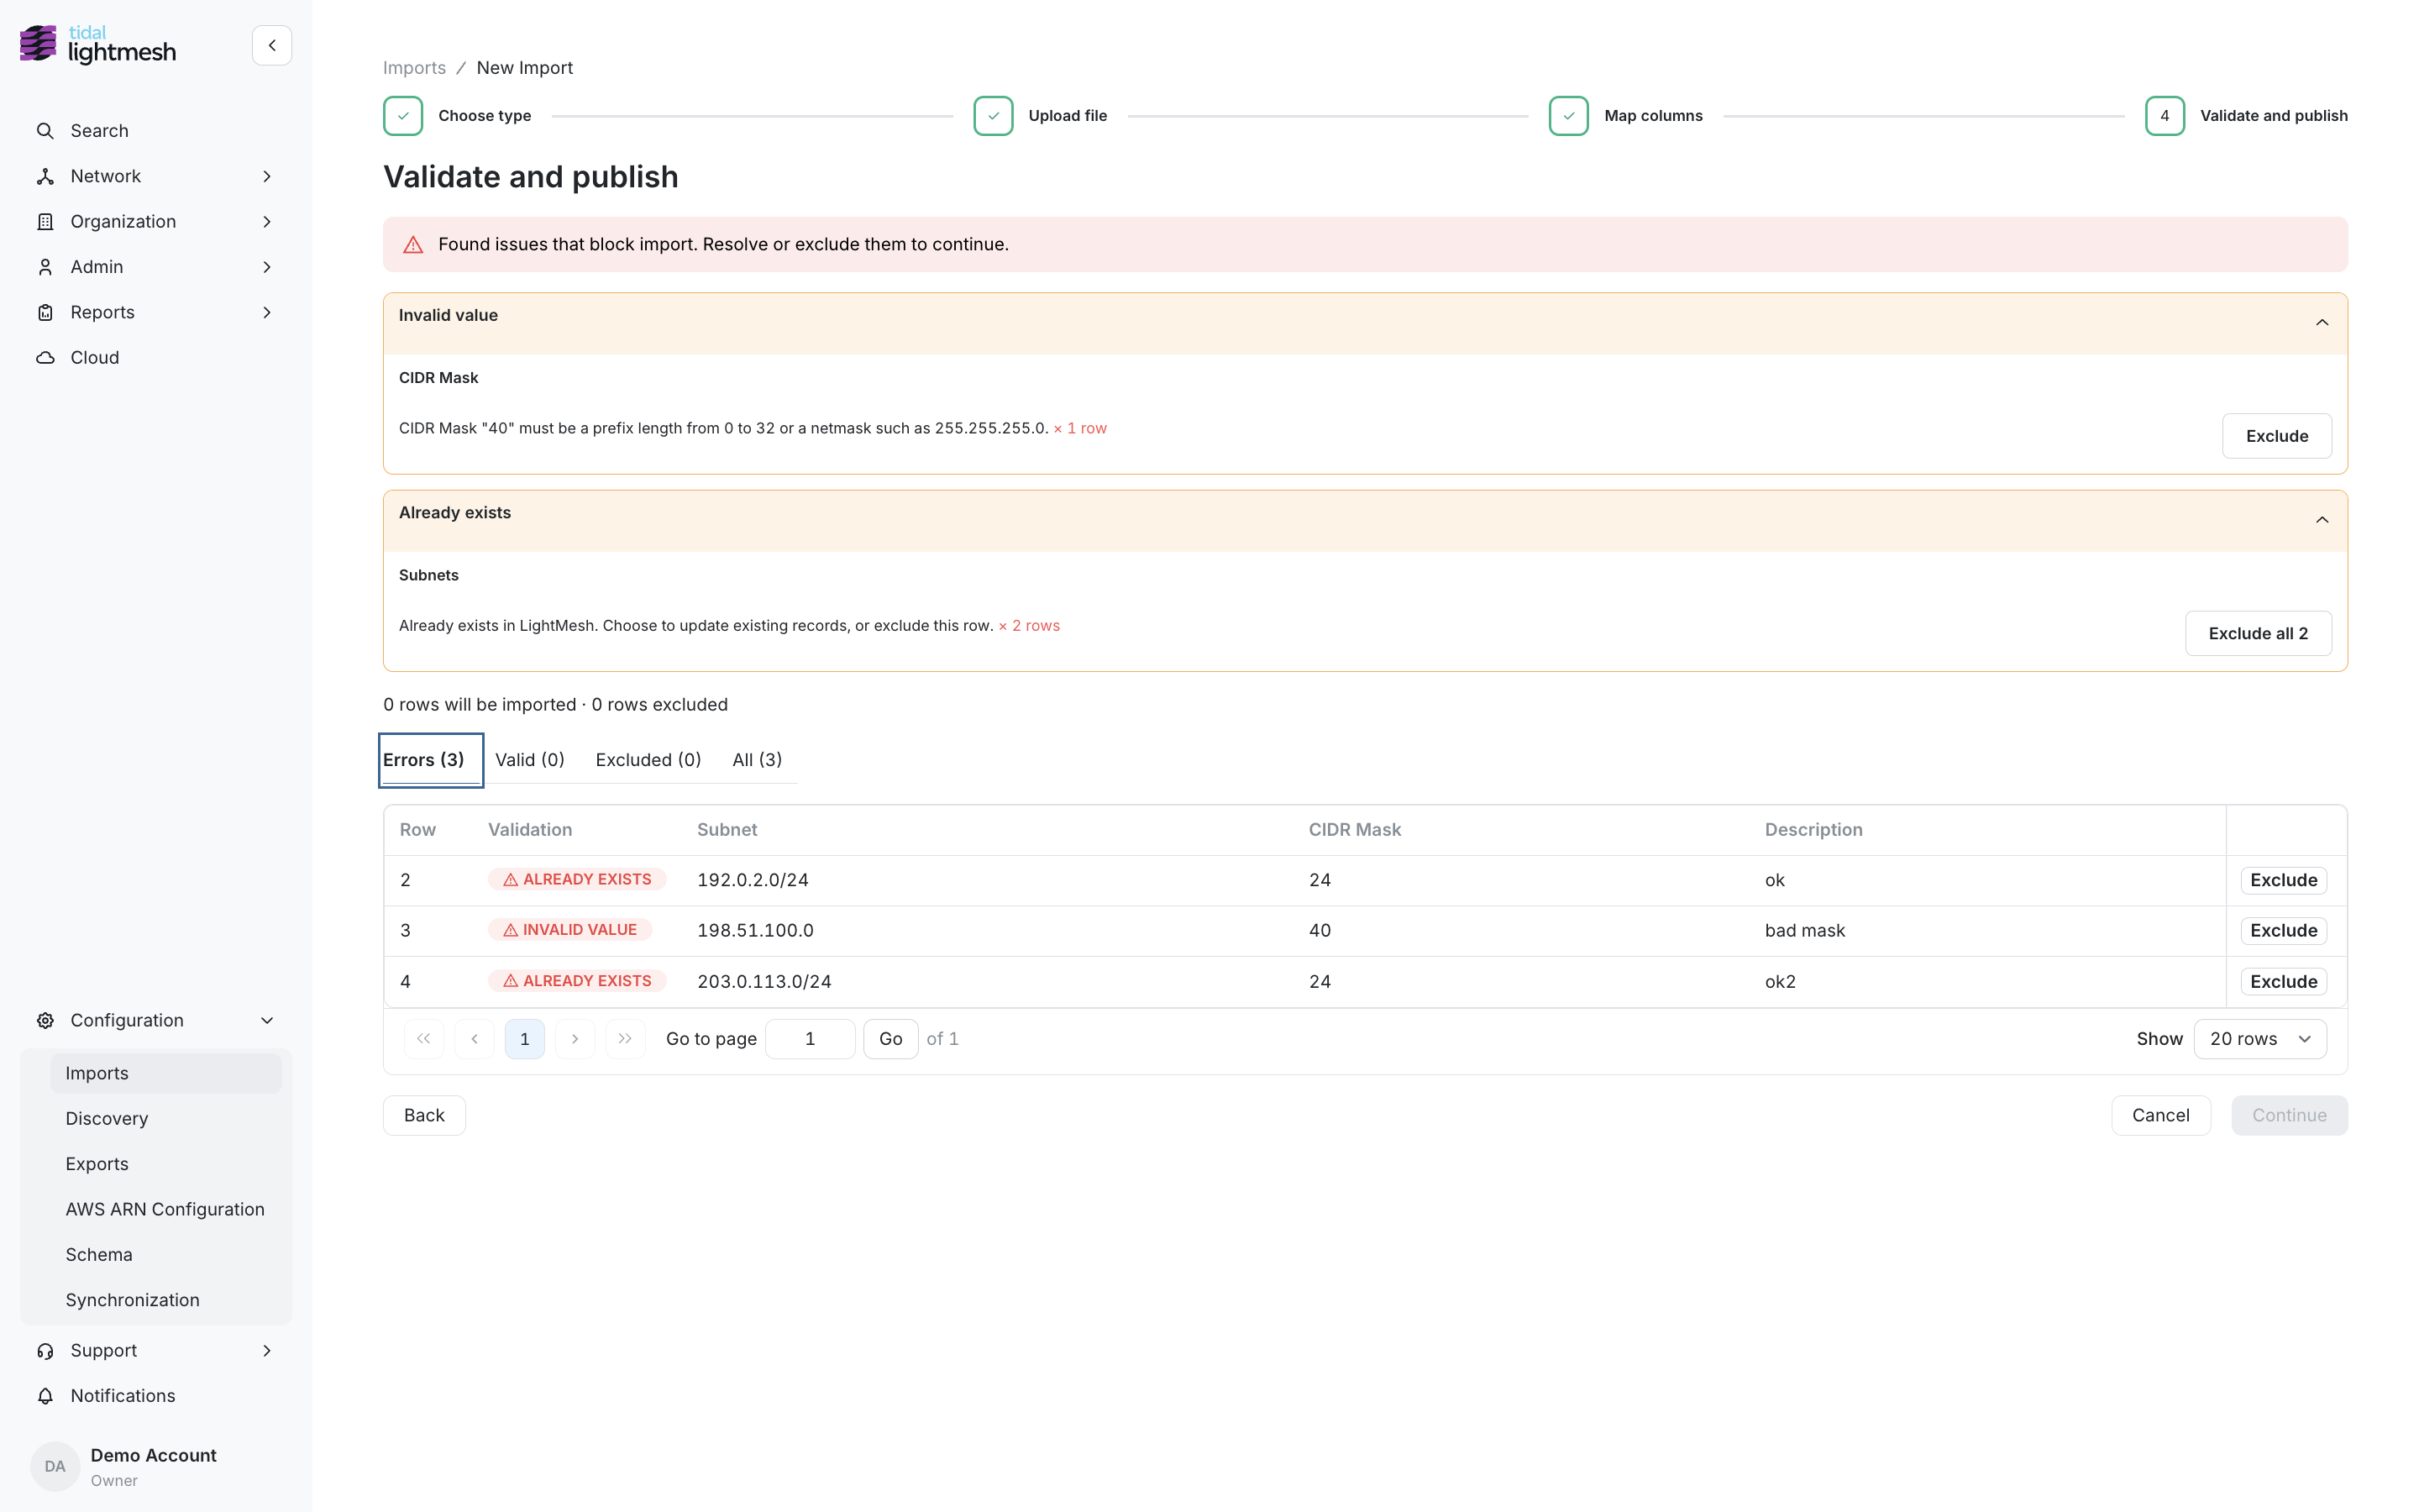The height and width of the screenshot is (1512, 2419).
Task: Collapse the sidebar with the chevron button
Action: click(272, 45)
